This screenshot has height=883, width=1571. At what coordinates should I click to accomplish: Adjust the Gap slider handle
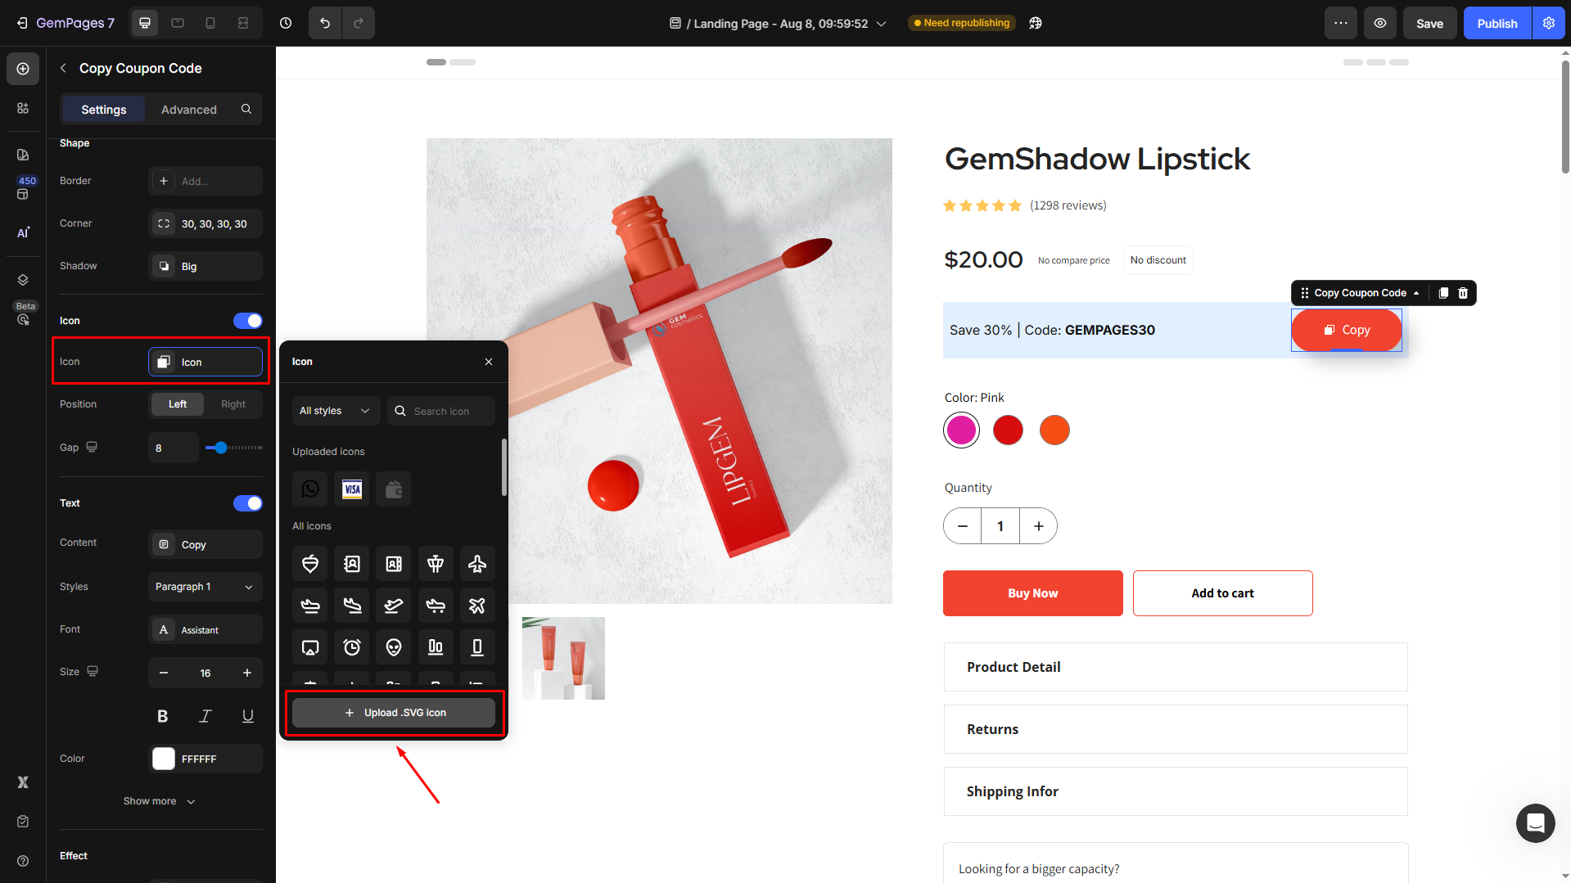point(221,448)
